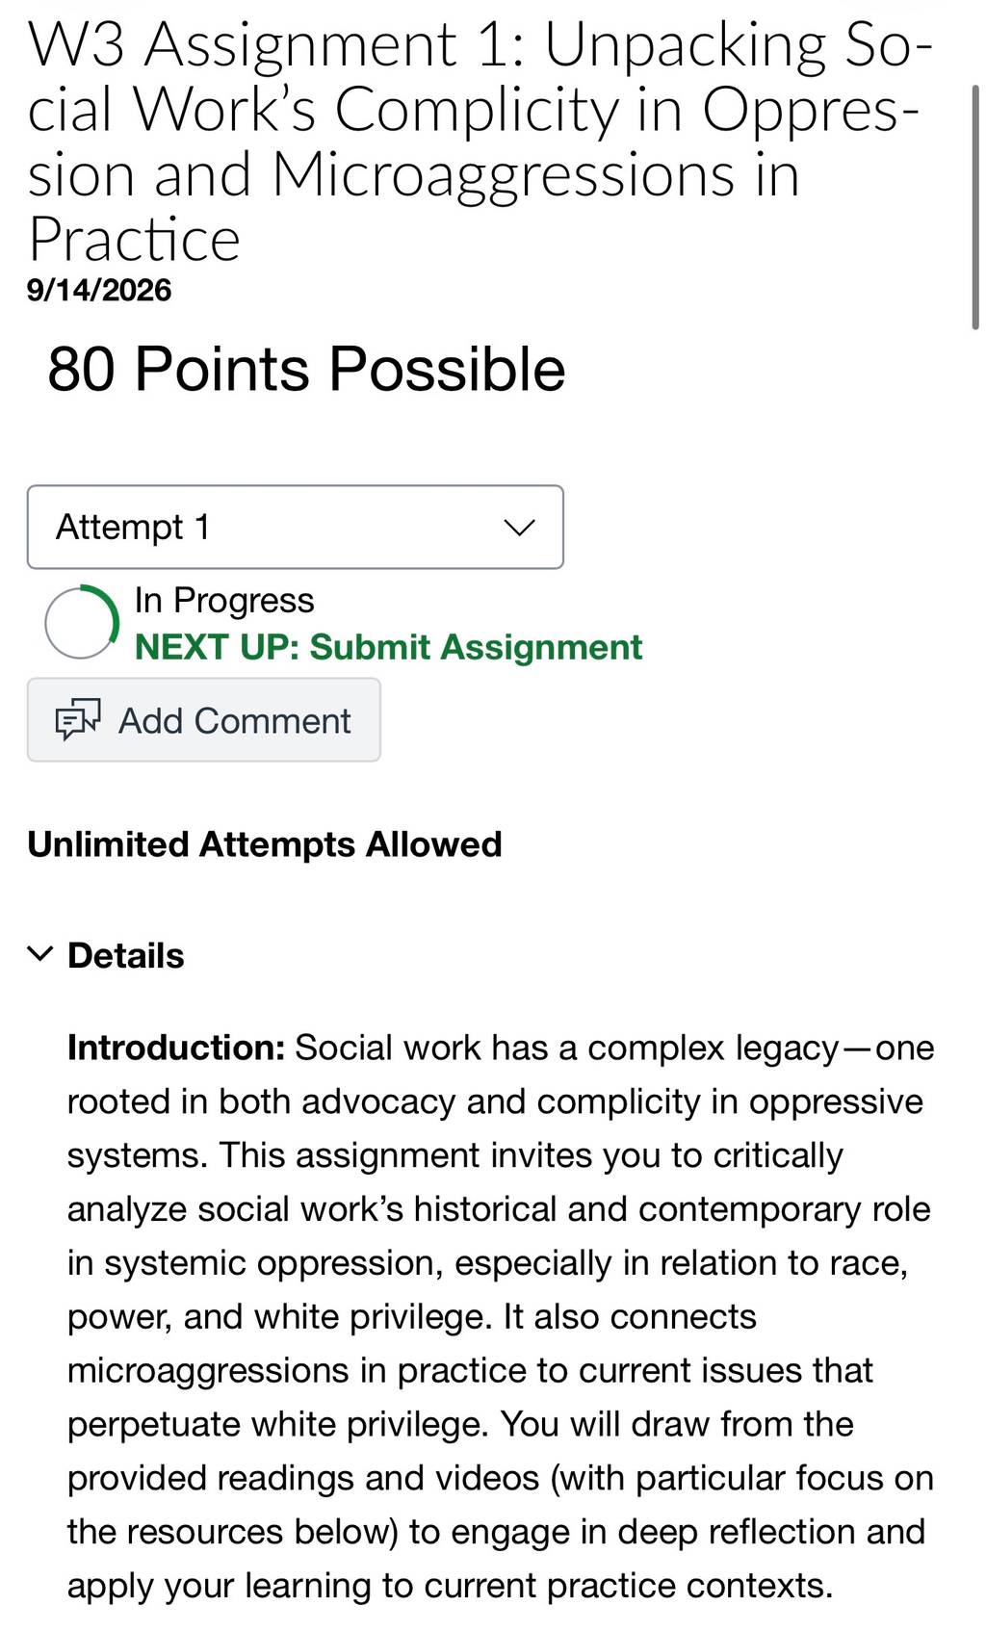This screenshot has height=1631, width=986.
Task: Click the assignment title heading
Action: click(480, 142)
